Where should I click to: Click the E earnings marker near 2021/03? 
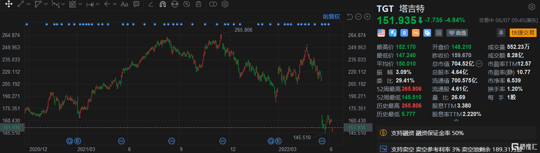click(78, 141)
